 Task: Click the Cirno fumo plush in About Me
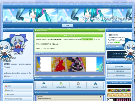click(x=18, y=44)
